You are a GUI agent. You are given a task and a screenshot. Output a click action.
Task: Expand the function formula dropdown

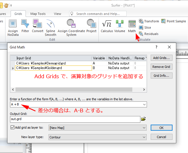[144, 105]
